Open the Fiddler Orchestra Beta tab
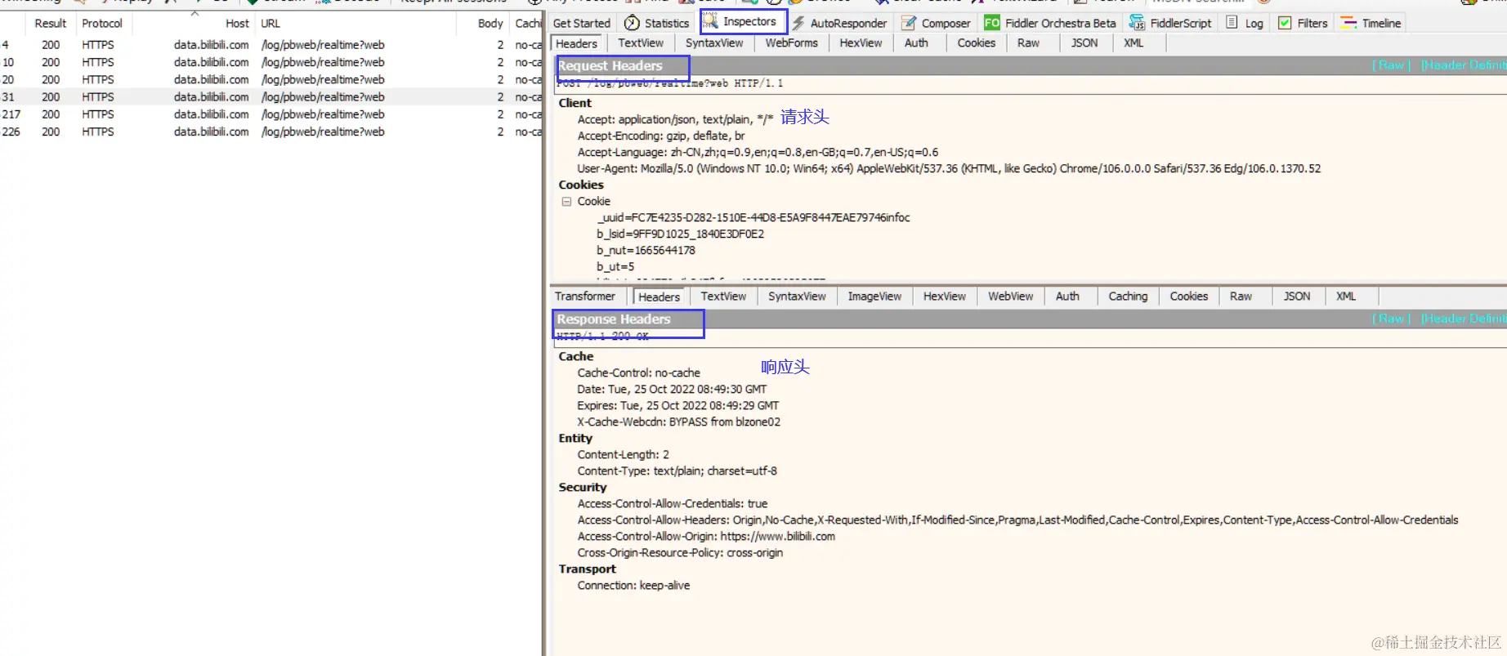Screen dimensions: 1507x656 coord(1050,23)
